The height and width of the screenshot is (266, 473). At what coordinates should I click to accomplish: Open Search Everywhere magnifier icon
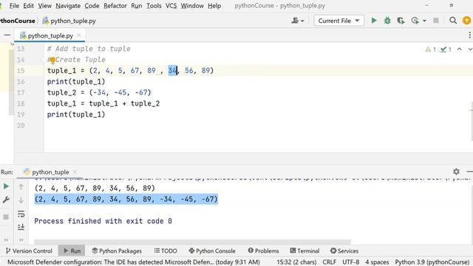pos(453,21)
